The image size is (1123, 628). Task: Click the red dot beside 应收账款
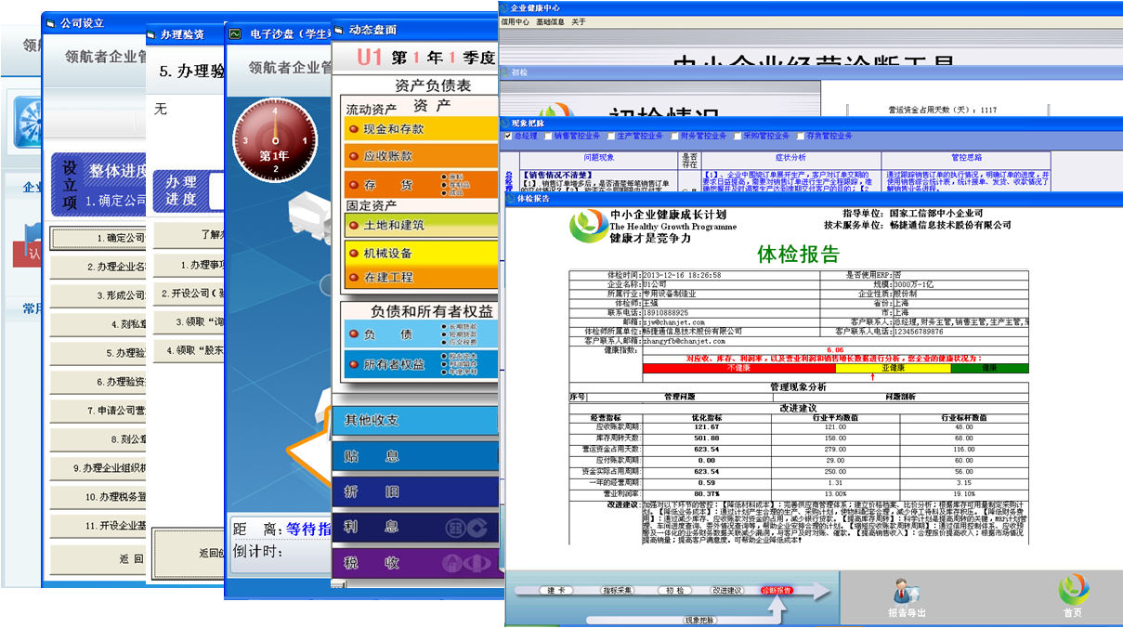click(x=354, y=156)
